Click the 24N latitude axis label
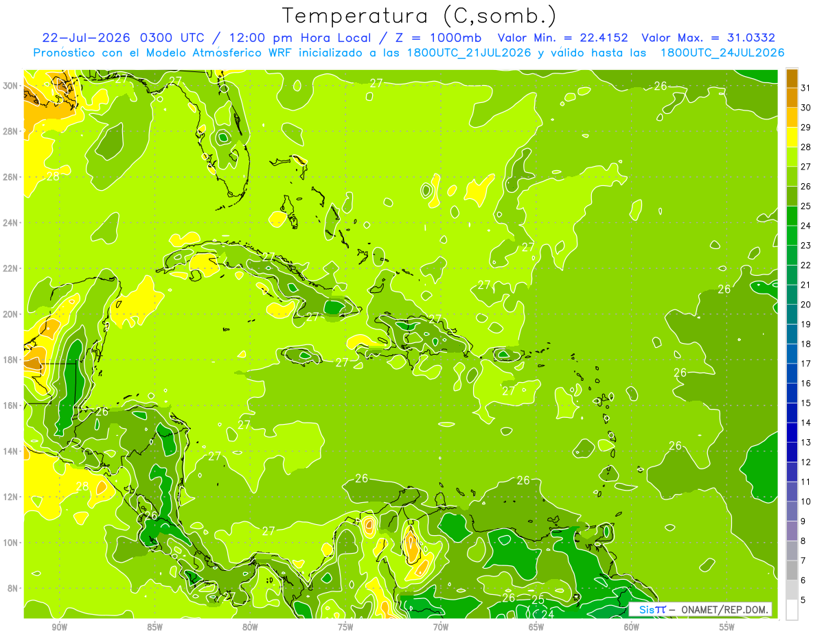Viewport: 824px width, 636px height. coord(10,222)
